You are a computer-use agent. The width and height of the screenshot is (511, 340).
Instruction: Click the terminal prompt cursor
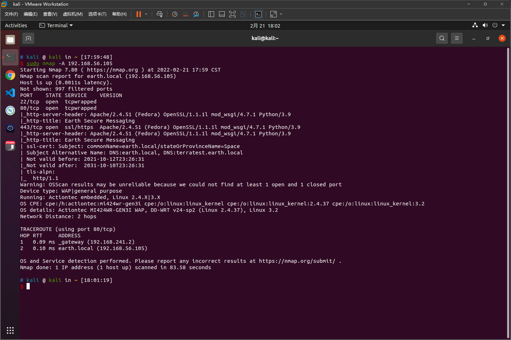(x=28, y=286)
